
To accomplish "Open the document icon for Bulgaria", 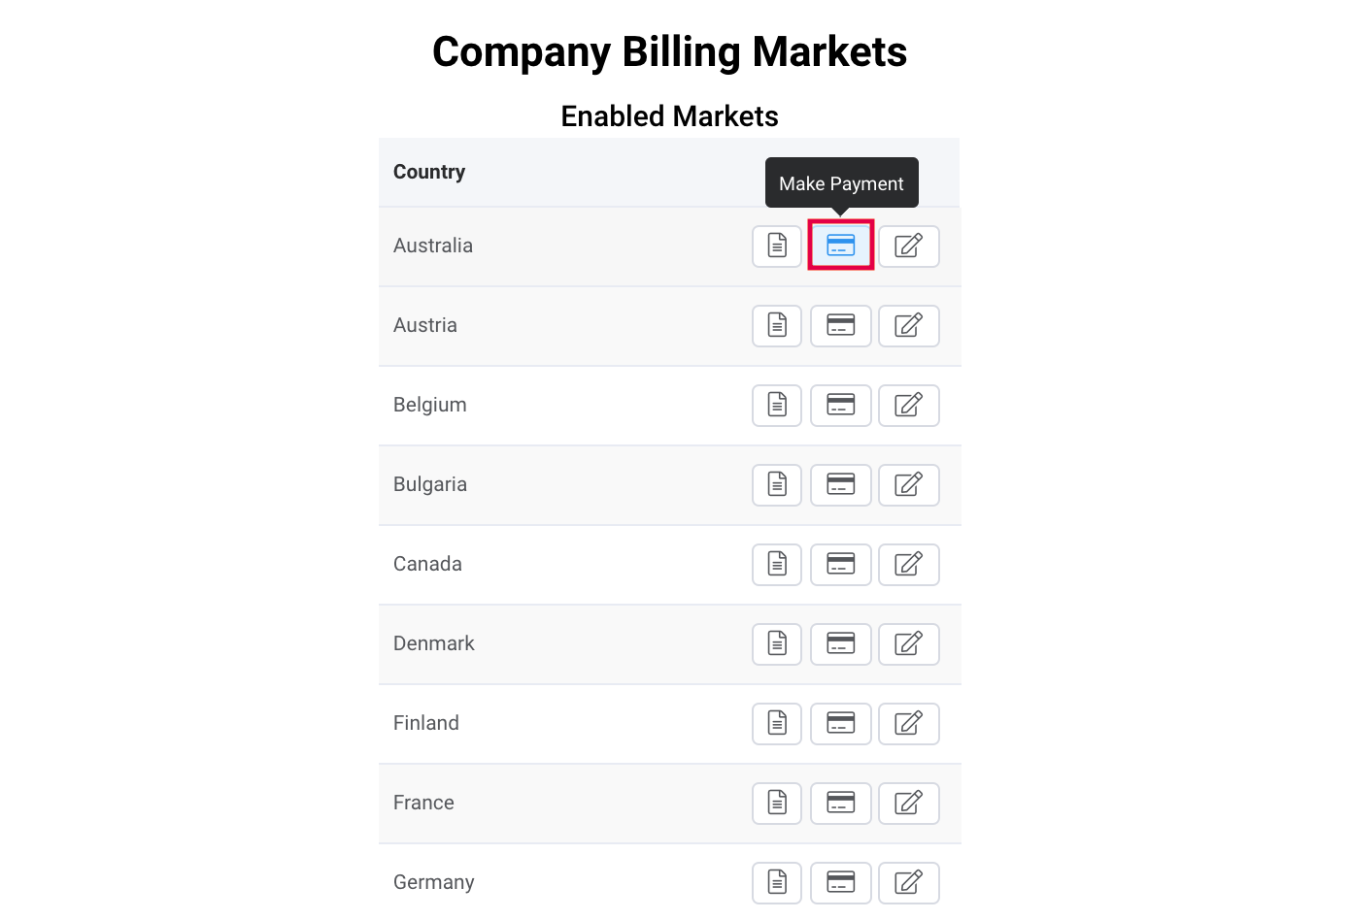I will [777, 484].
